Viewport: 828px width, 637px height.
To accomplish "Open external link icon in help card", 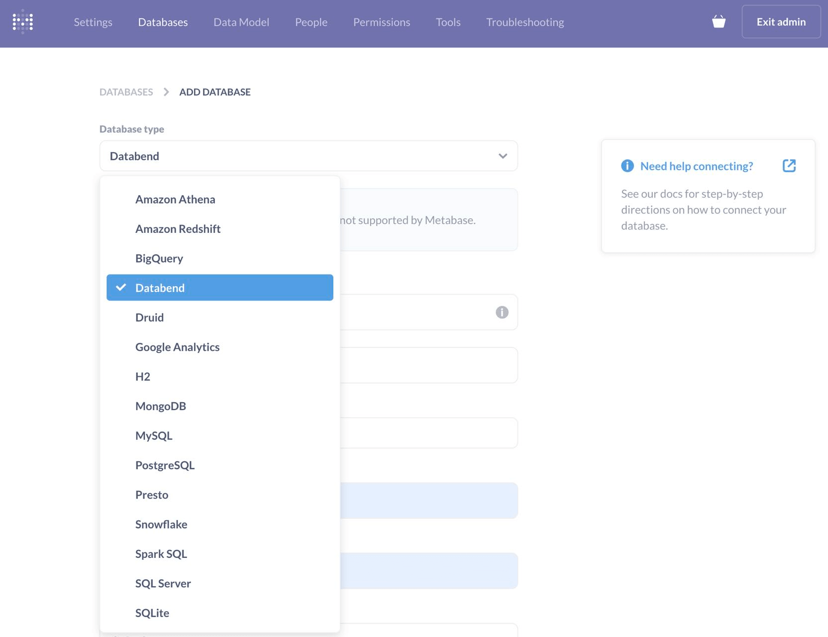I will (x=789, y=166).
